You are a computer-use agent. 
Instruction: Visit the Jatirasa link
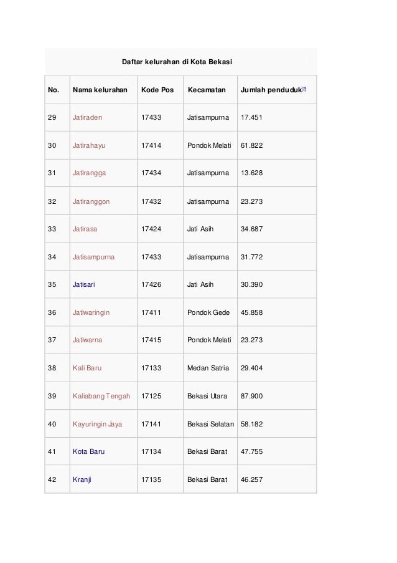85,229
